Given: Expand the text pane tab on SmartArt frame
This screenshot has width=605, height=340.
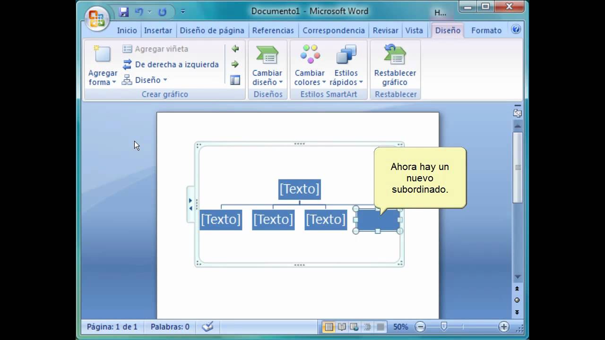Looking at the screenshot, I should point(190,204).
